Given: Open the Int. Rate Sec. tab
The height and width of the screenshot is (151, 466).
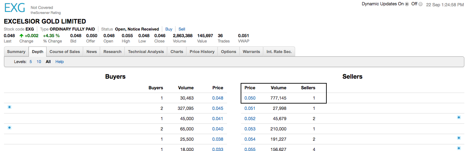Looking at the screenshot, I should coord(279,52).
